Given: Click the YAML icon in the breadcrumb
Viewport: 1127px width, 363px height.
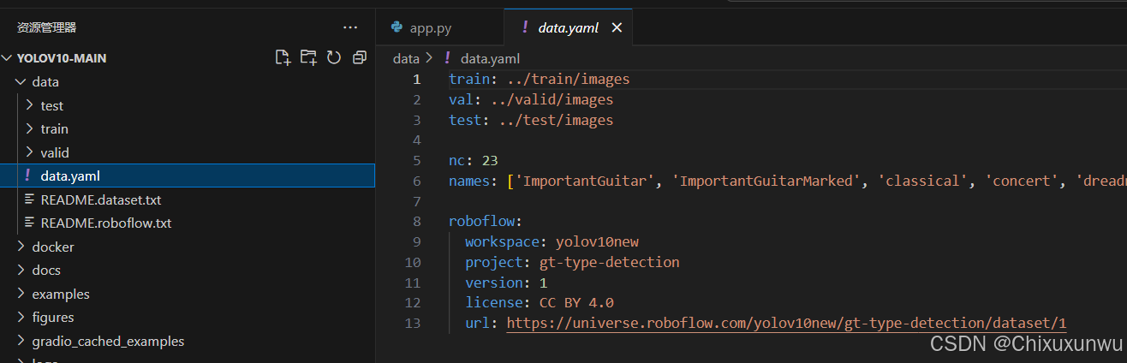Looking at the screenshot, I should click(448, 58).
